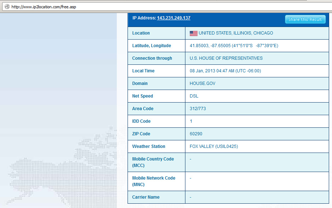Select the IDD Code value '1'
This screenshot has width=332, height=208.
click(x=191, y=121)
